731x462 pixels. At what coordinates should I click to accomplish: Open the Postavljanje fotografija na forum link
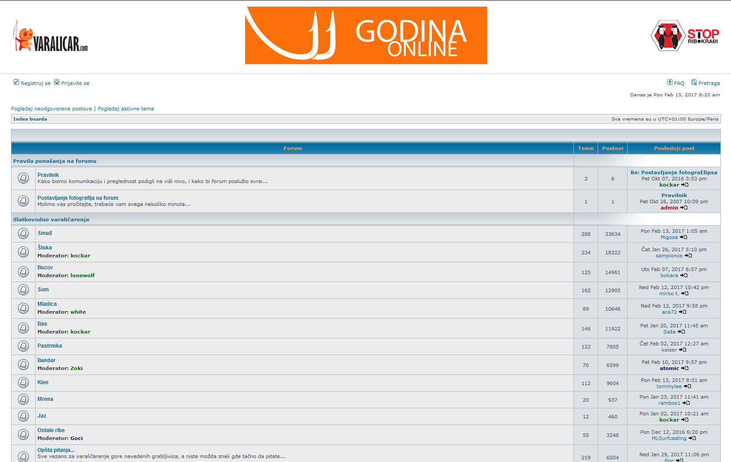pos(78,198)
